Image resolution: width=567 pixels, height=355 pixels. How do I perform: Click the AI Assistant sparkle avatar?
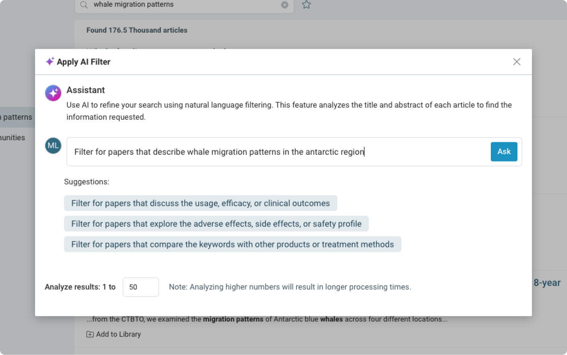pos(53,93)
